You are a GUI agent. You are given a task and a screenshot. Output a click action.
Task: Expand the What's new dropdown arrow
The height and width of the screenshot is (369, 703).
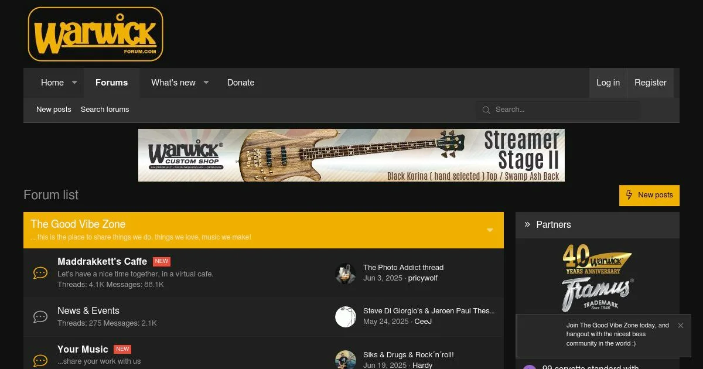point(206,83)
